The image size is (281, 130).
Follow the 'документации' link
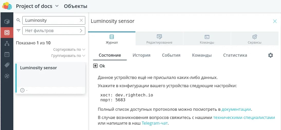[236, 109]
